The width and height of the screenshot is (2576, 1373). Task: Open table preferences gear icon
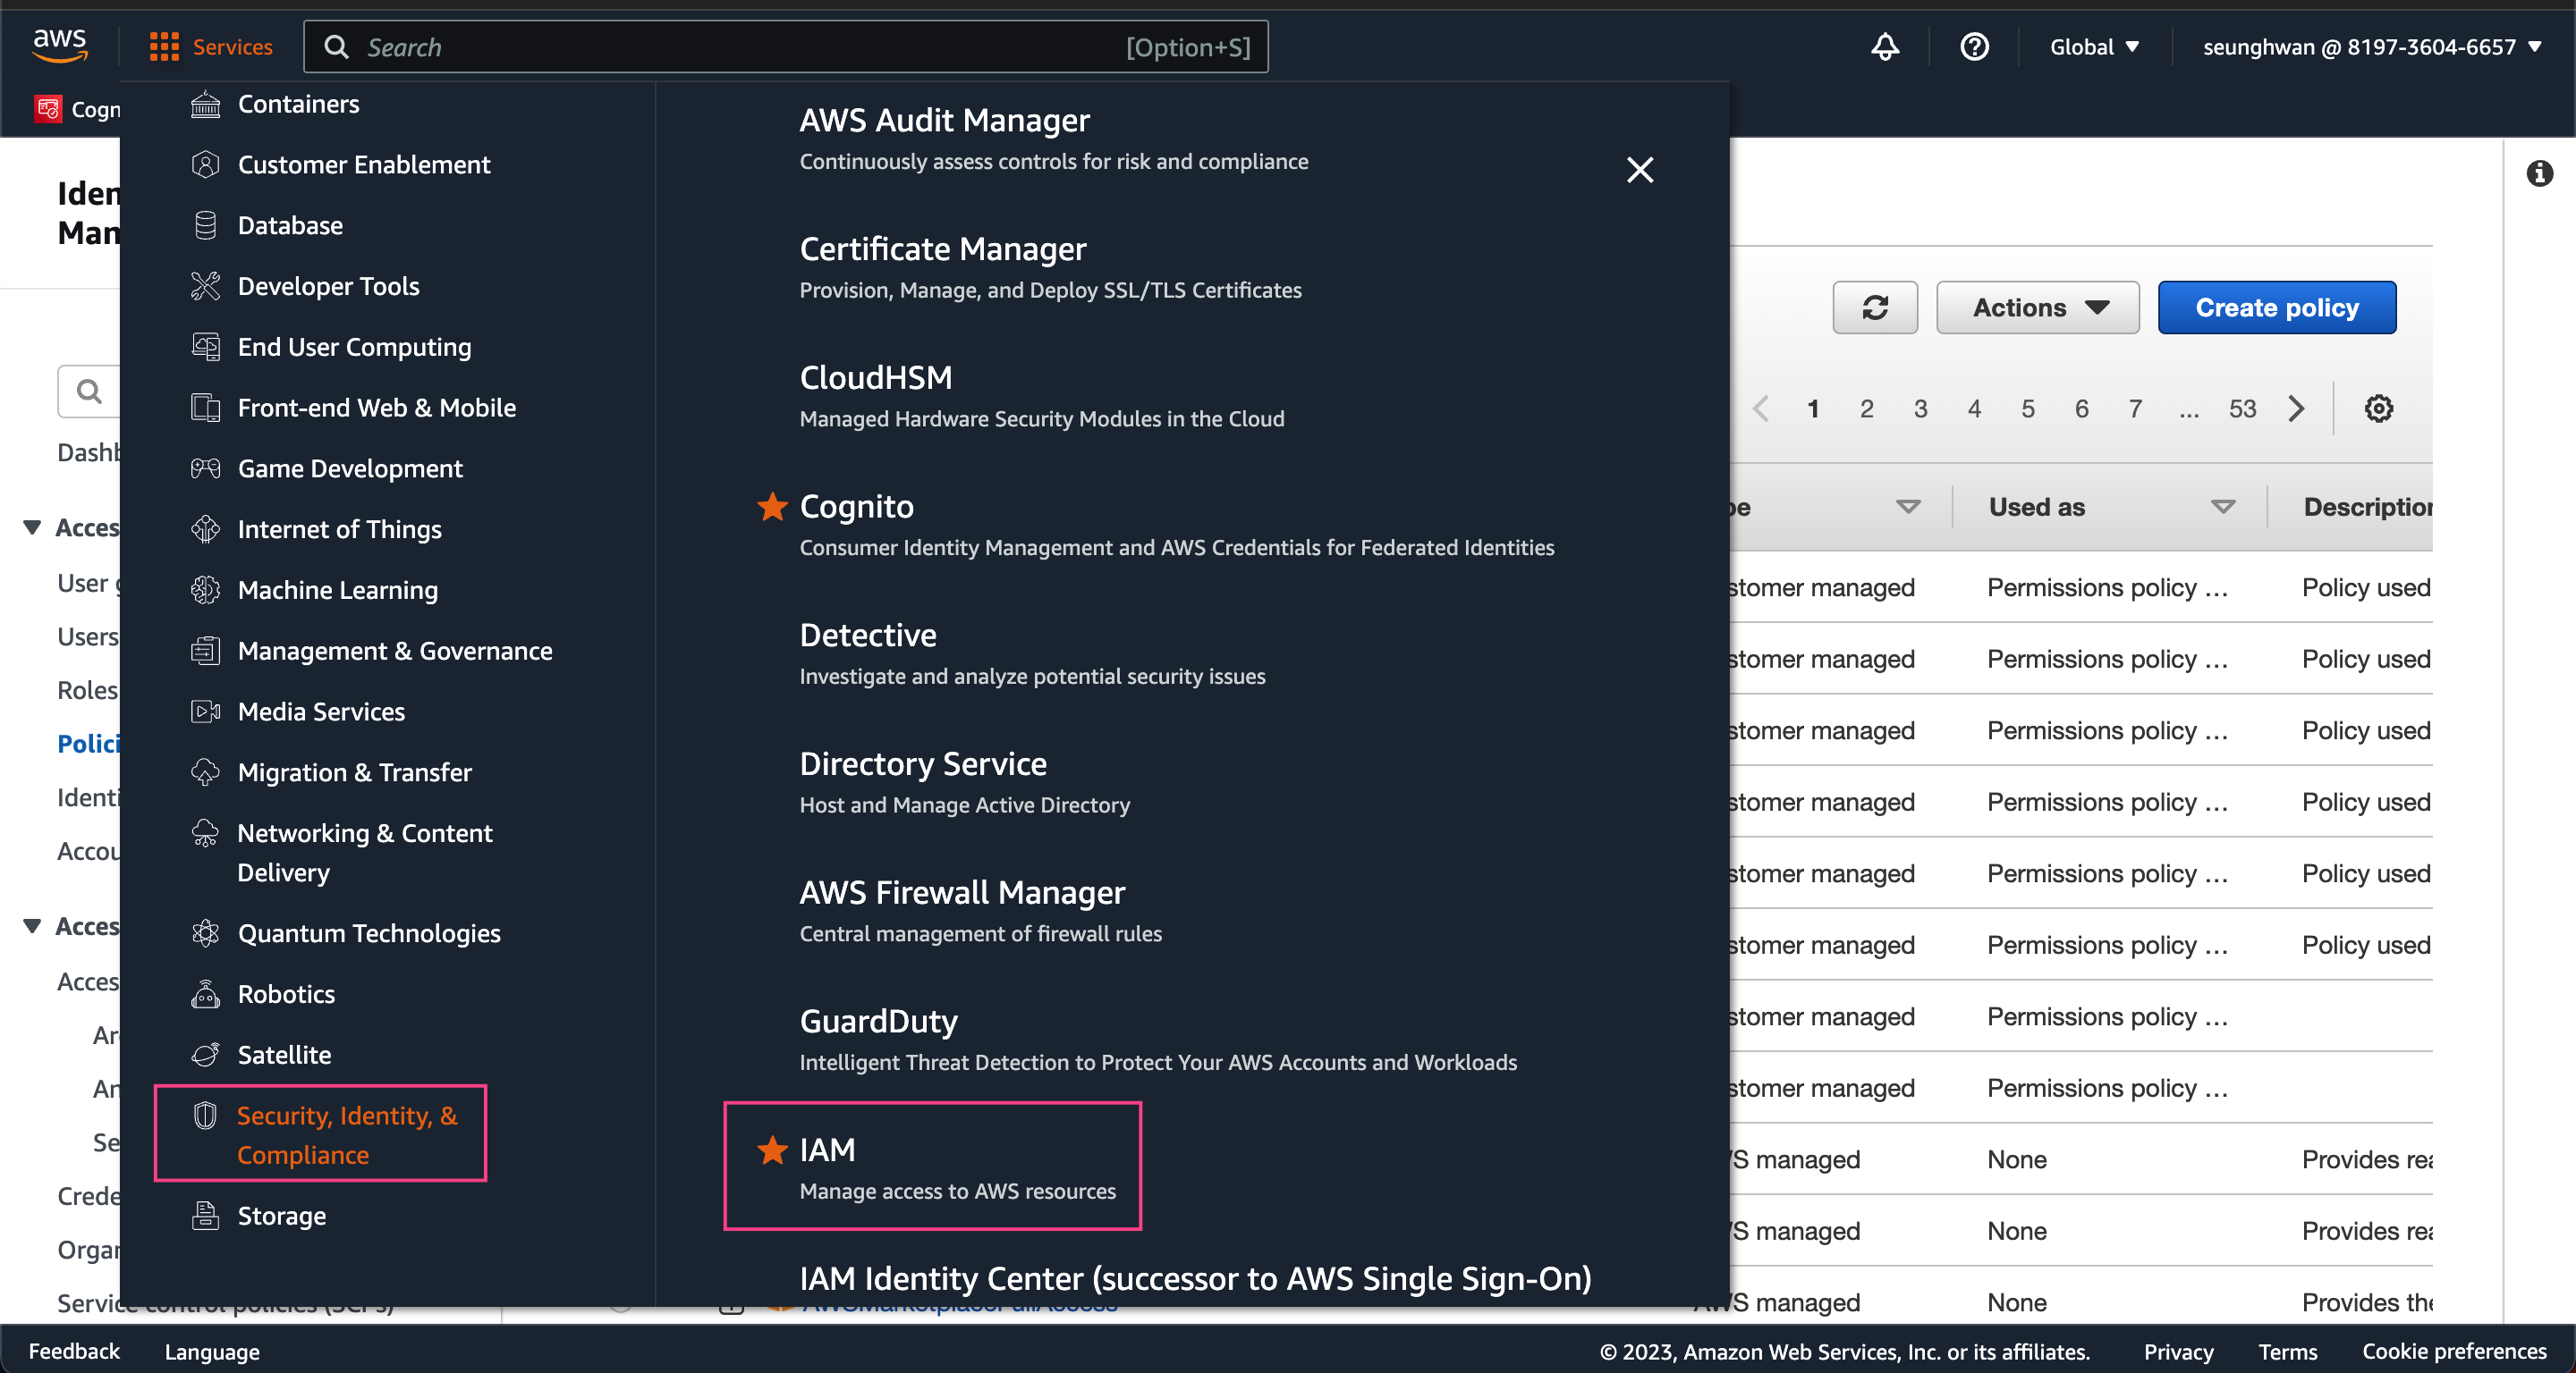2378,409
